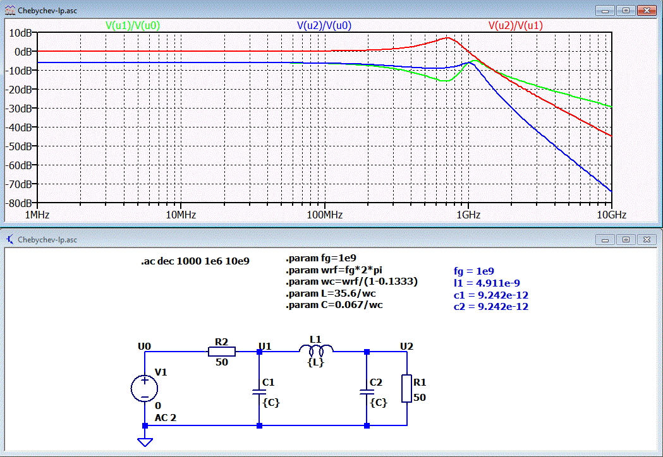
Task: Select inductor L1 symbol
Action: [x=316, y=350]
